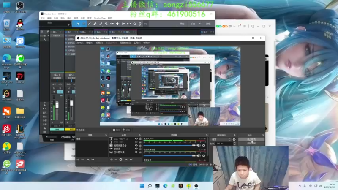Open OBS Scene Collection menu
The image size is (338, 190).
click(125, 43)
